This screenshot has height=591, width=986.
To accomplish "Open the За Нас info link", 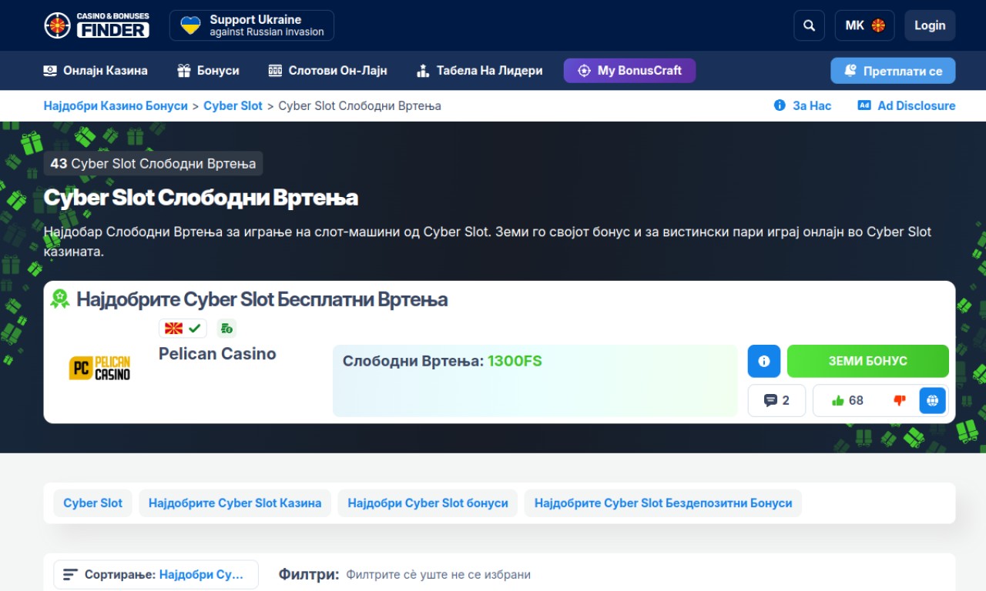I will point(803,106).
